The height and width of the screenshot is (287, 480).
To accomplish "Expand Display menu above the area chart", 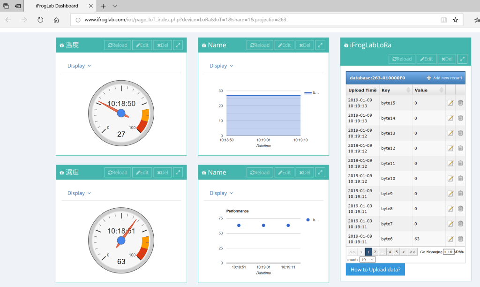I will click(x=221, y=66).
